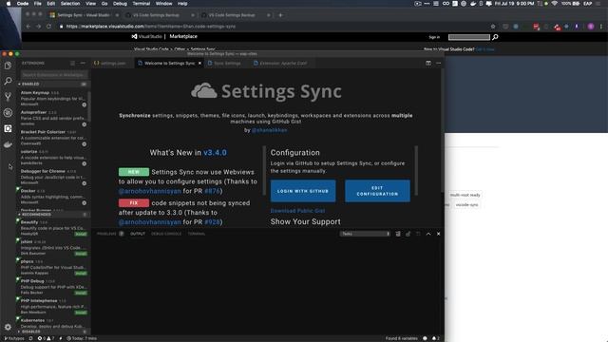Close the bottom output panel
The width and height of the screenshot is (608, 342).
(439, 234)
